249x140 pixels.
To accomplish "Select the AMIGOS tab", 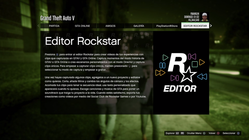I will coord(110,26).
